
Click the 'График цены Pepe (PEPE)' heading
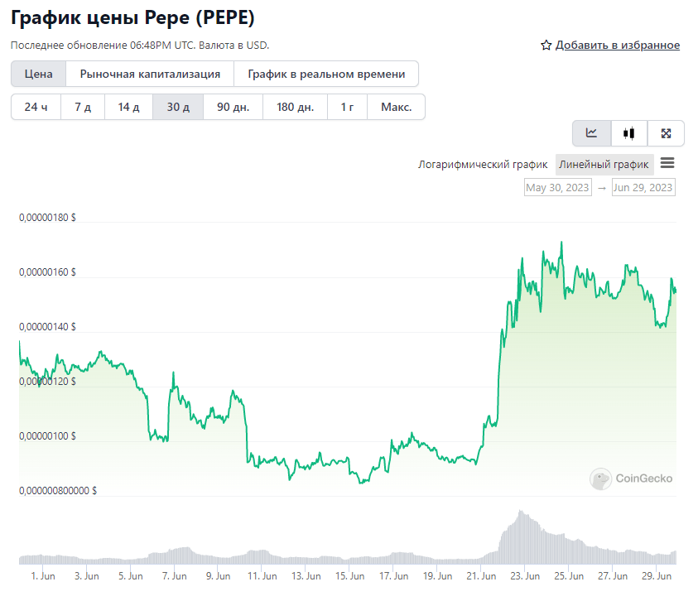(x=132, y=18)
